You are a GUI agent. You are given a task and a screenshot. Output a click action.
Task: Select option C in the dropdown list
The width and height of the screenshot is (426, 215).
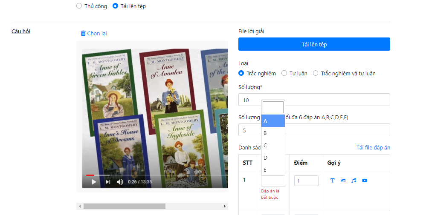[273, 145]
